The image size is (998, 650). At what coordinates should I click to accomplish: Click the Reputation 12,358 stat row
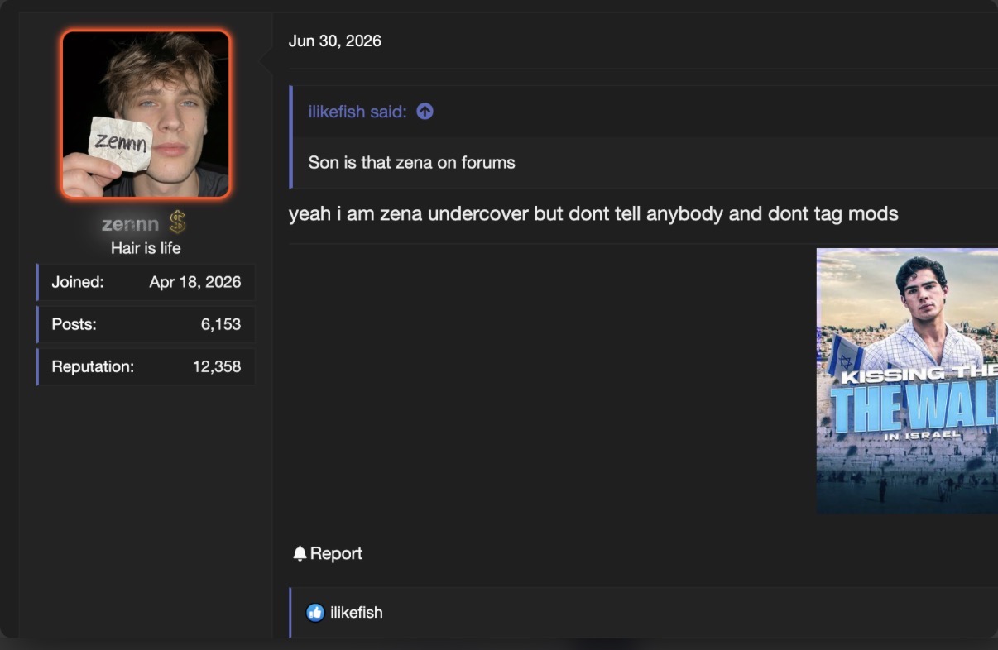[x=146, y=366]
